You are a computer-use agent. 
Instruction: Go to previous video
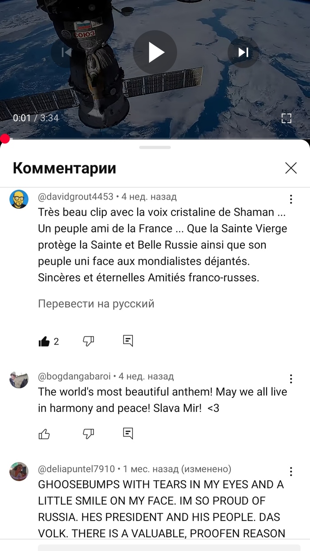point(66,52)
